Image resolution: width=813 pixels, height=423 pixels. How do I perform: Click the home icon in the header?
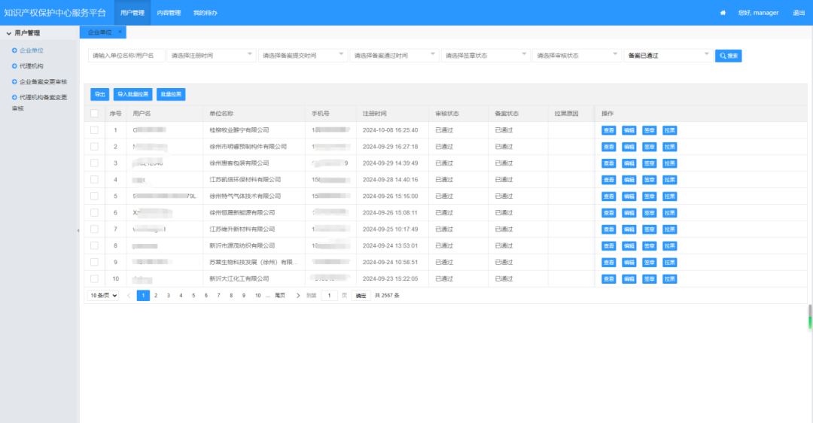pyautogui.click(x=723, y=13)
